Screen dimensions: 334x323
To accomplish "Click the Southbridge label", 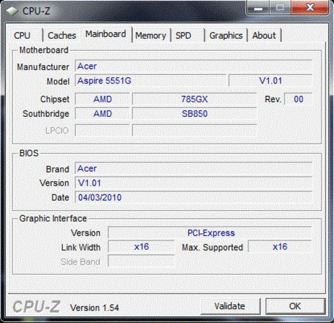I will 46,114.
